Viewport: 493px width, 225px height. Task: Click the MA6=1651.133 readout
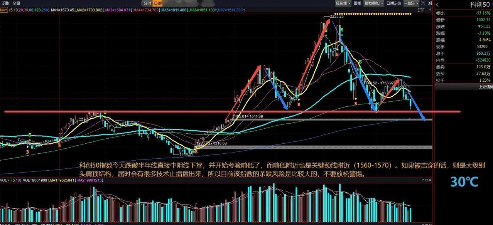202,10
